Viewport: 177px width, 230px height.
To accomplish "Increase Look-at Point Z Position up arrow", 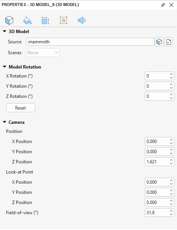I will tap(171, 201).
